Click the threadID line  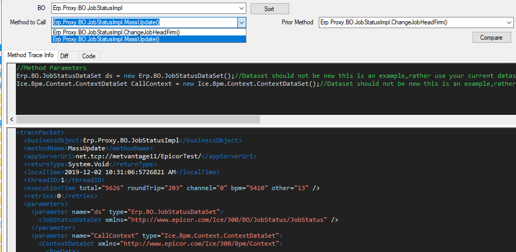[64, 180]
